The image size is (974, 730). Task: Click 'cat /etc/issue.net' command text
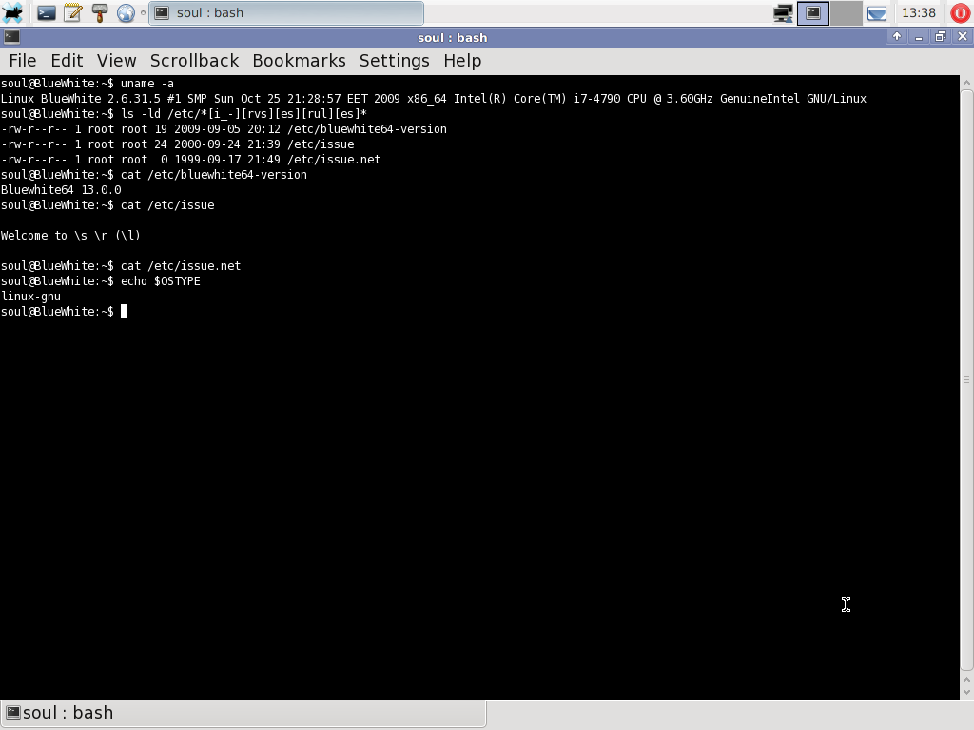pyautogui.click(x=181, y=266)
